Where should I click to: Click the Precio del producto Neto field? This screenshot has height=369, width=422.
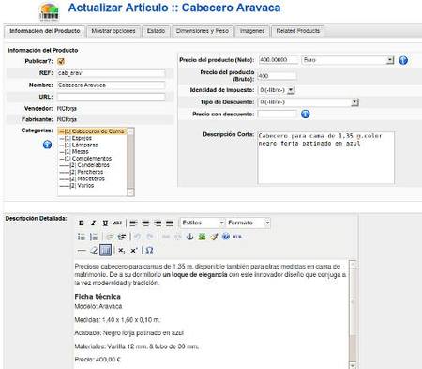coord(279,60)
